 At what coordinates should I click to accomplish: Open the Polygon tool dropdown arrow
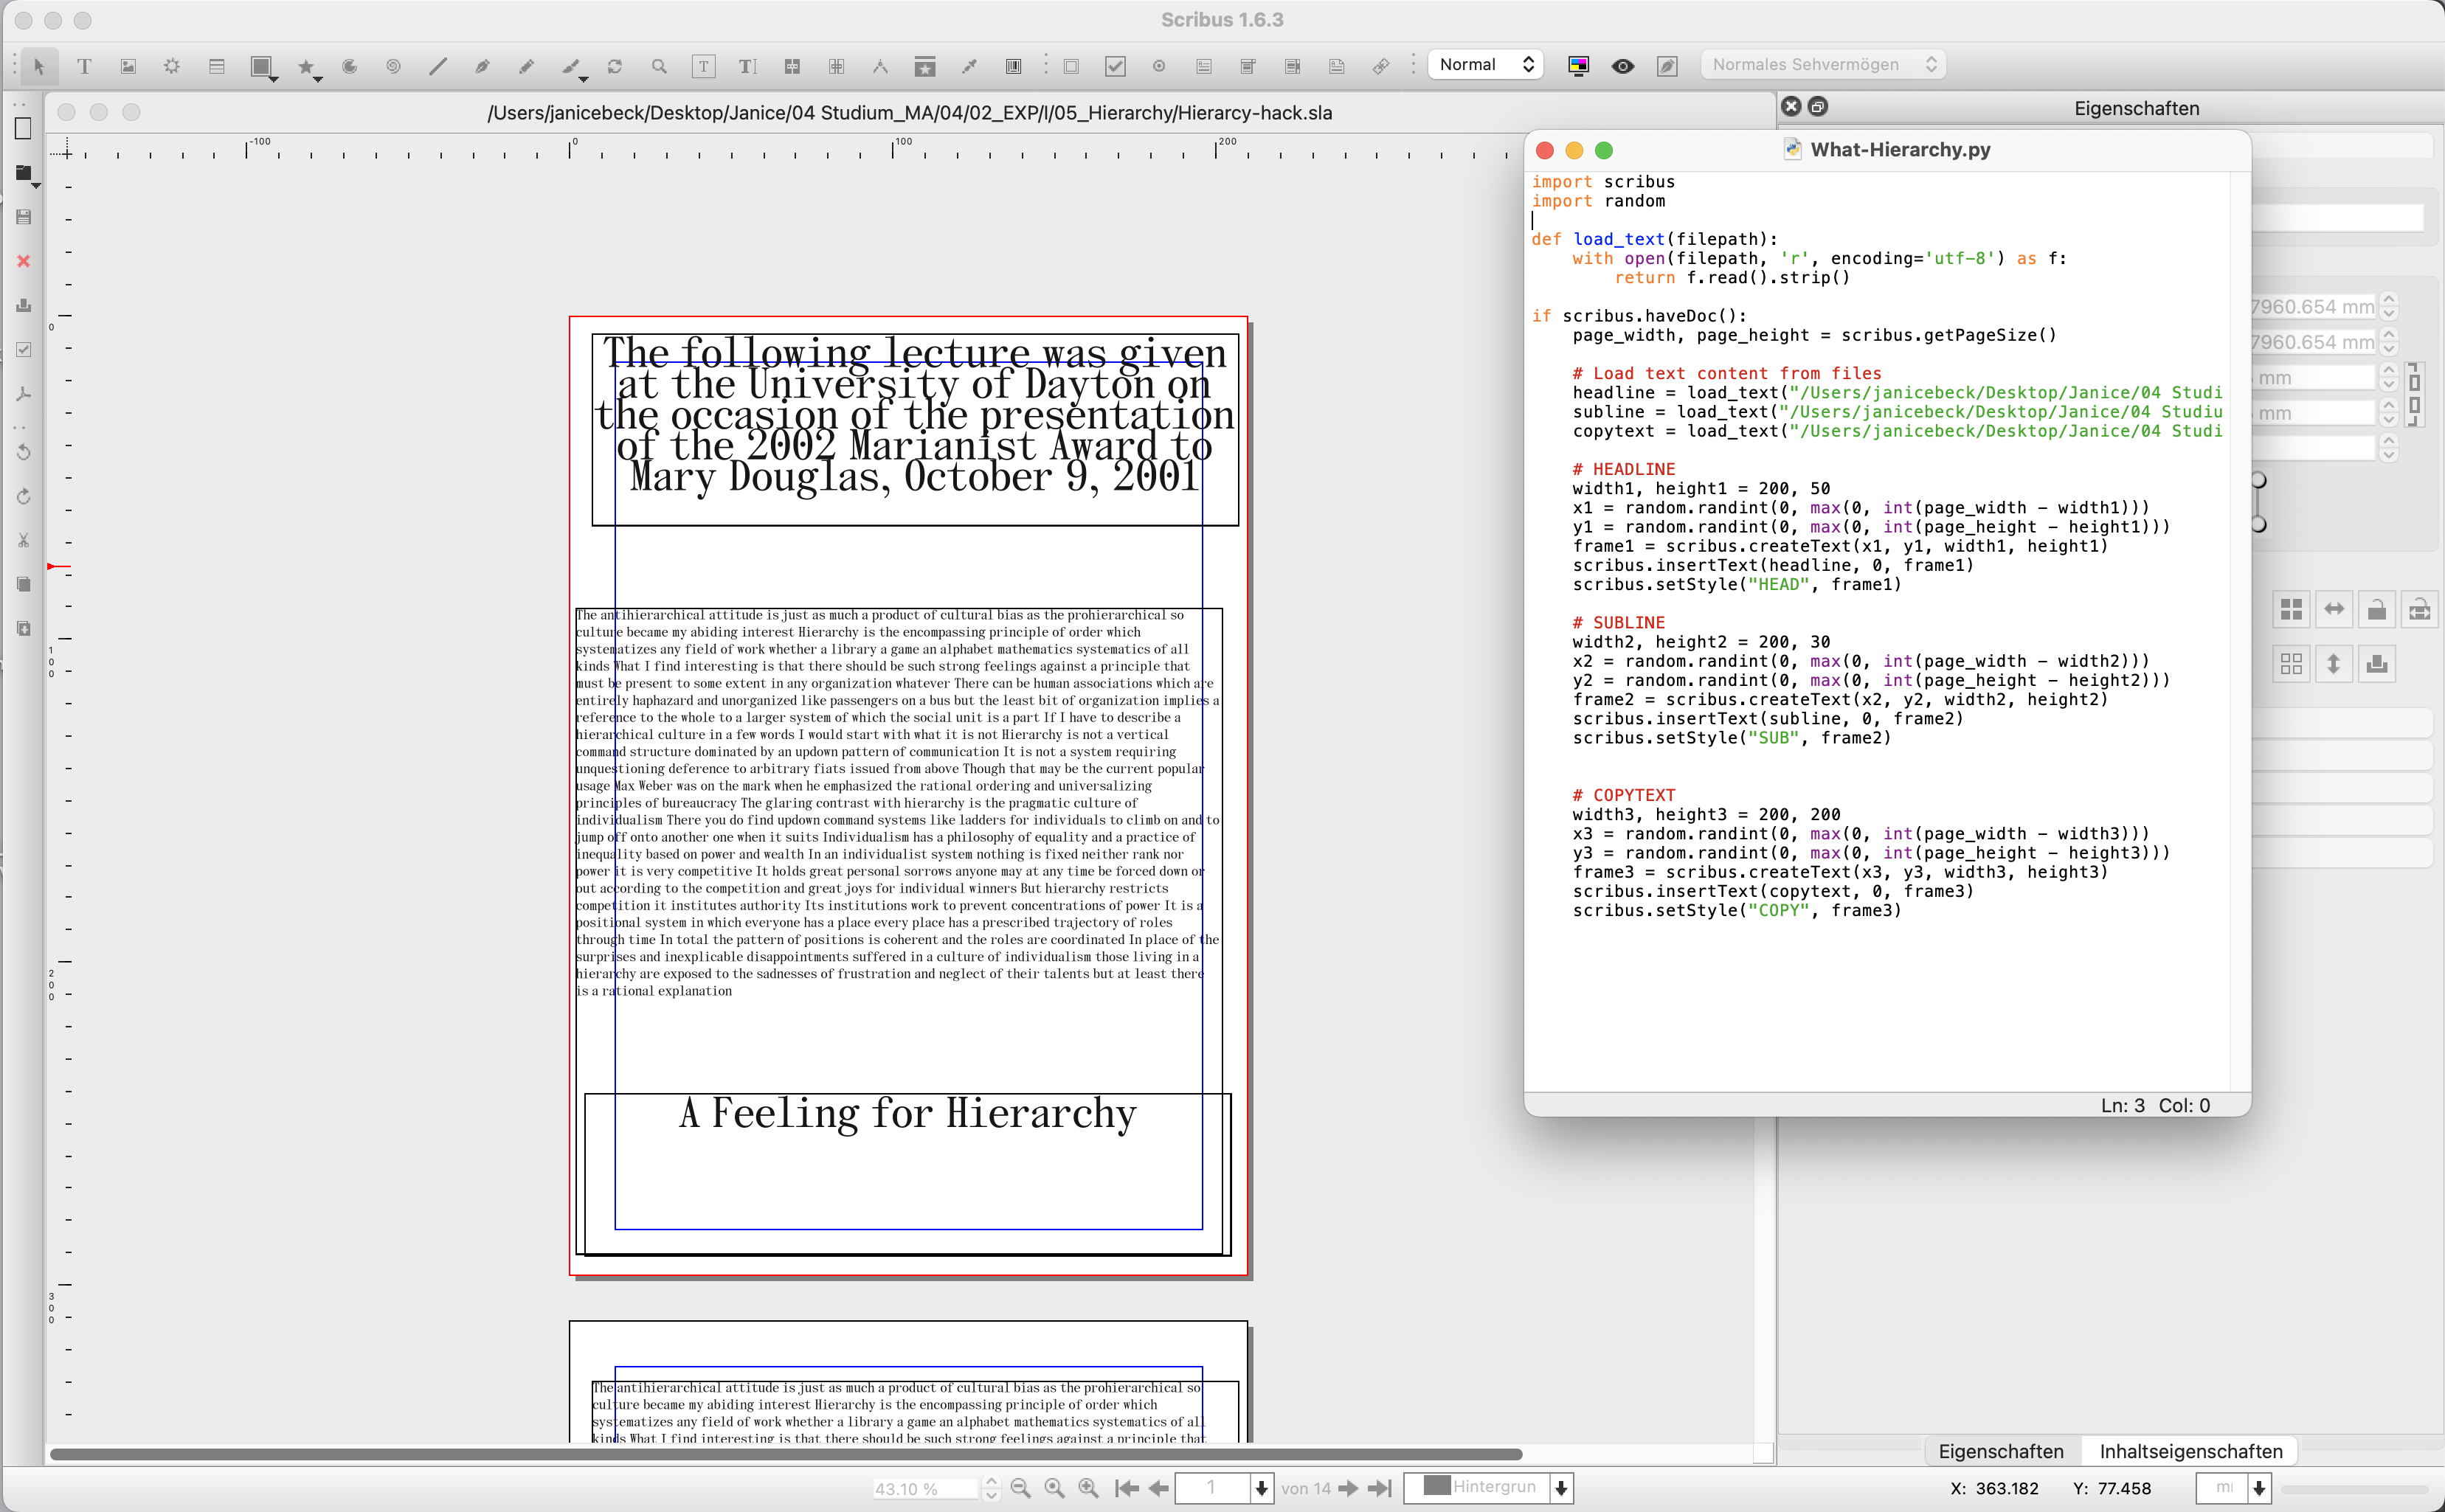pos(318,78)
